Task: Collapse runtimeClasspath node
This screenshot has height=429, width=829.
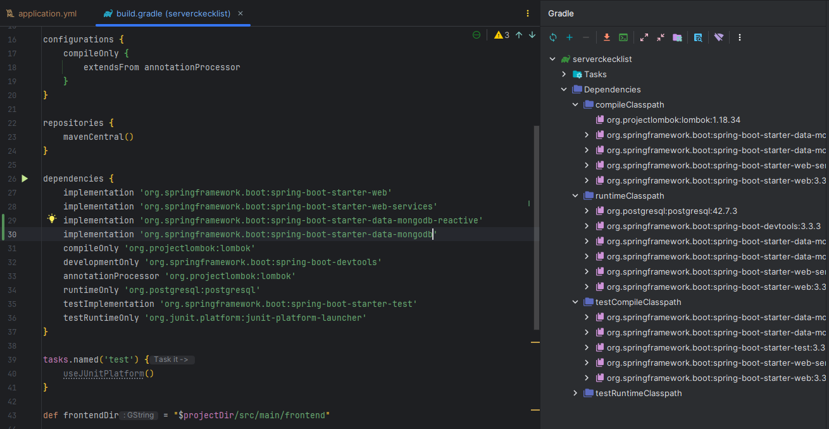Action: tap(575, 196)
